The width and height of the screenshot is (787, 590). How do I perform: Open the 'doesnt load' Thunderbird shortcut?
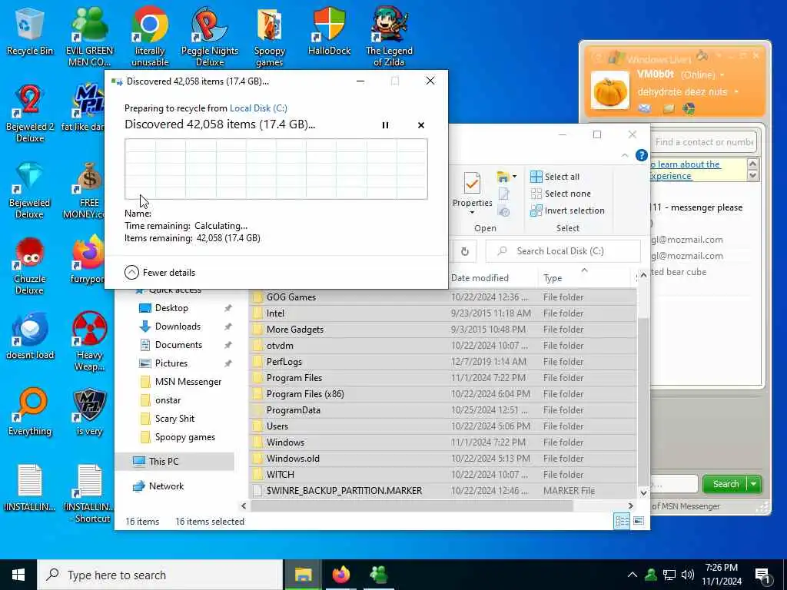coord(29,336)
